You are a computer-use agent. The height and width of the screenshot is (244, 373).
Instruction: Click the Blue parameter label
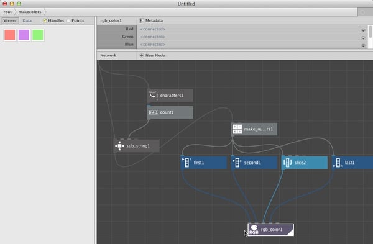(129, 45)
